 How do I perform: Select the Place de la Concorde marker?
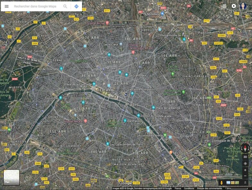click(x=94, y=84)
